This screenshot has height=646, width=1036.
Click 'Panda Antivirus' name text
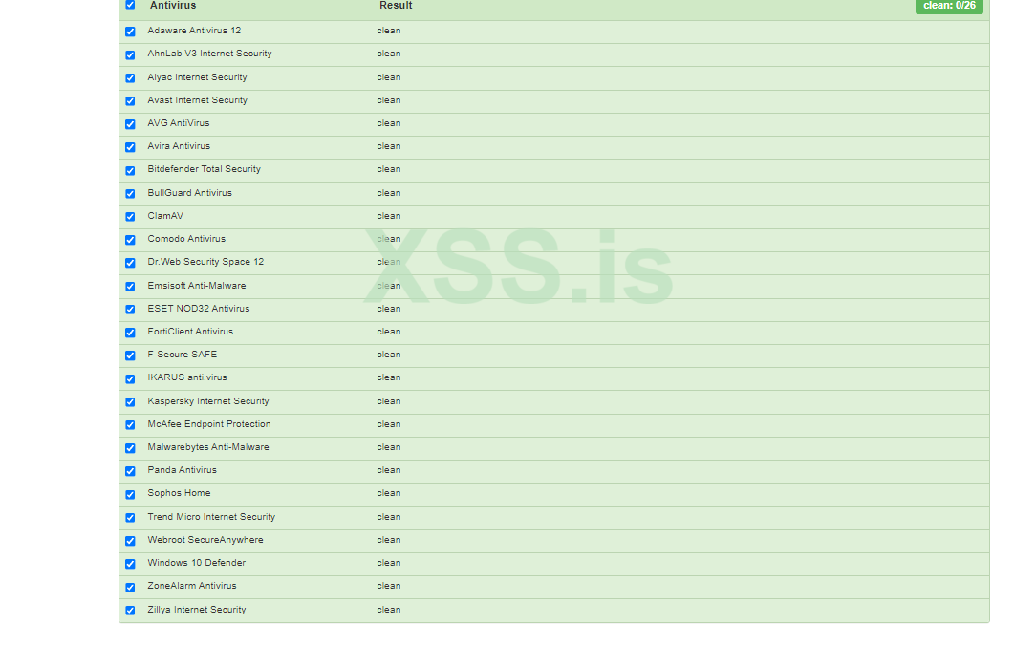click(182, 469)
